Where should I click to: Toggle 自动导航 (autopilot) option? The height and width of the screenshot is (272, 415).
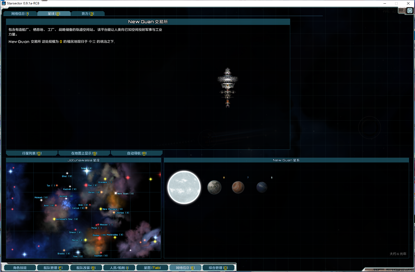click(x=136, y=153)
